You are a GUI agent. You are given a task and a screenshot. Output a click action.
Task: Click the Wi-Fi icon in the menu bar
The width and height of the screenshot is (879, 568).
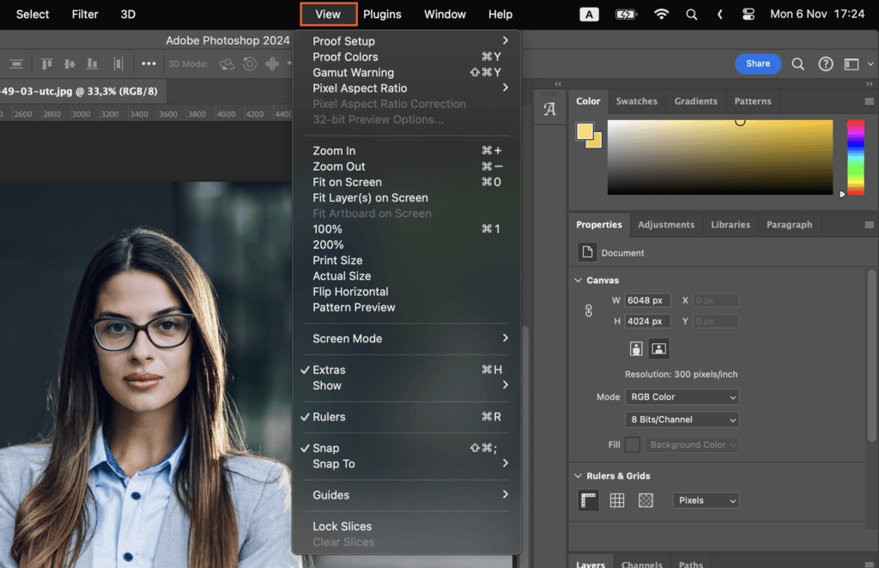click(x=662, y=14)
